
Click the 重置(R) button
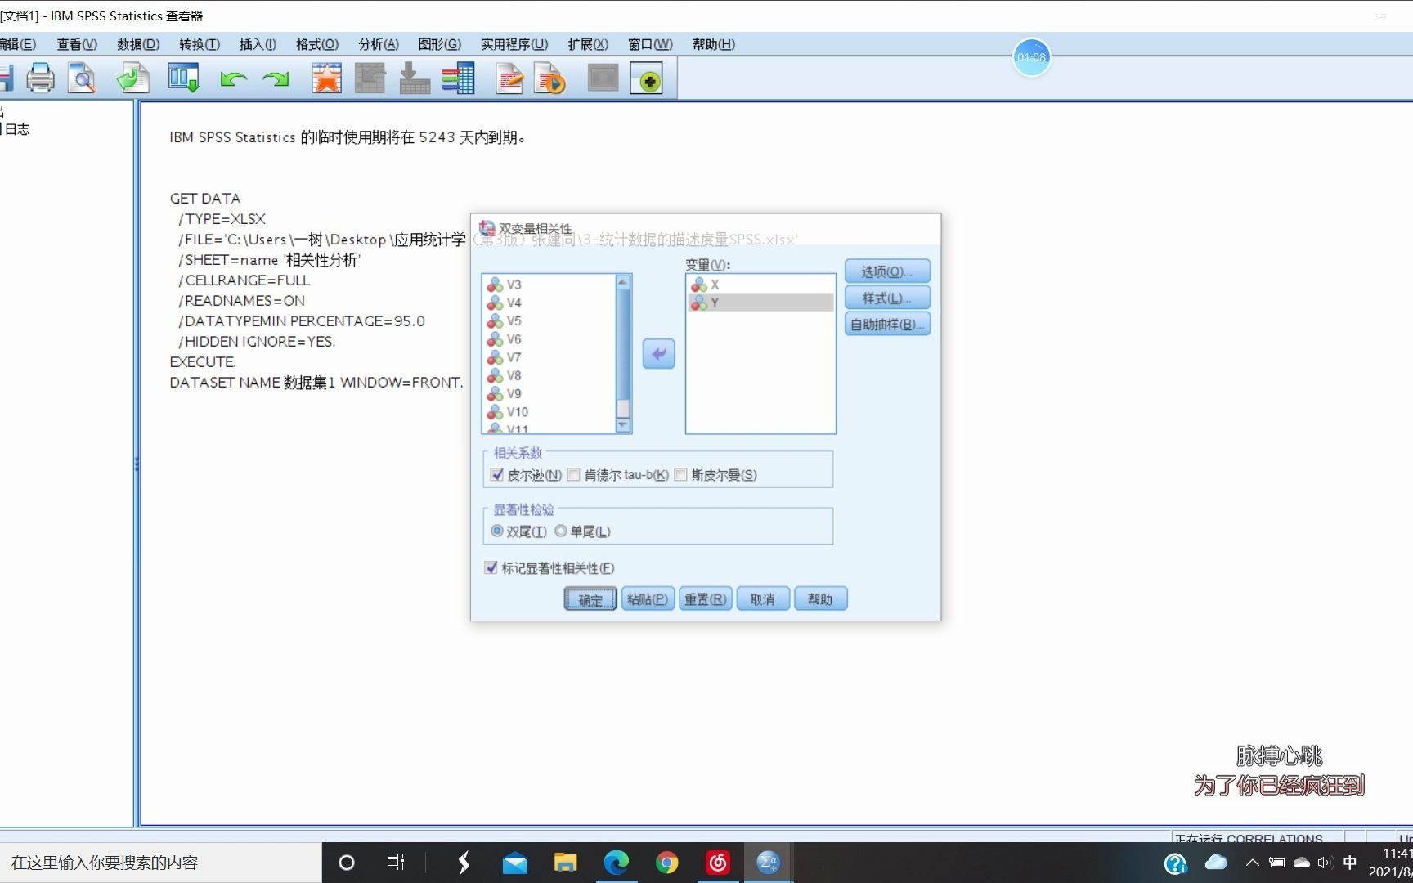(x=706, y=599)
